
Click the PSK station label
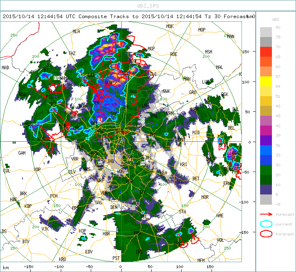[x=225, y=94]
